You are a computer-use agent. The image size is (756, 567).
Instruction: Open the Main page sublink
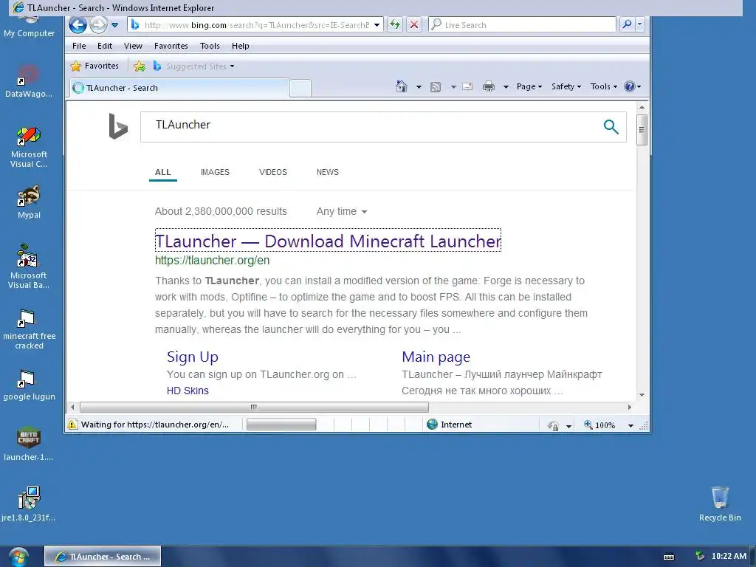coord(436,357)
